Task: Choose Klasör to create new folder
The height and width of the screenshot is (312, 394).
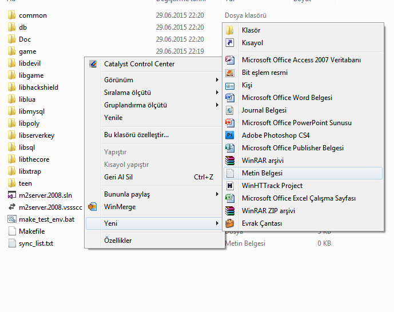Action: (x=251, y=30)
